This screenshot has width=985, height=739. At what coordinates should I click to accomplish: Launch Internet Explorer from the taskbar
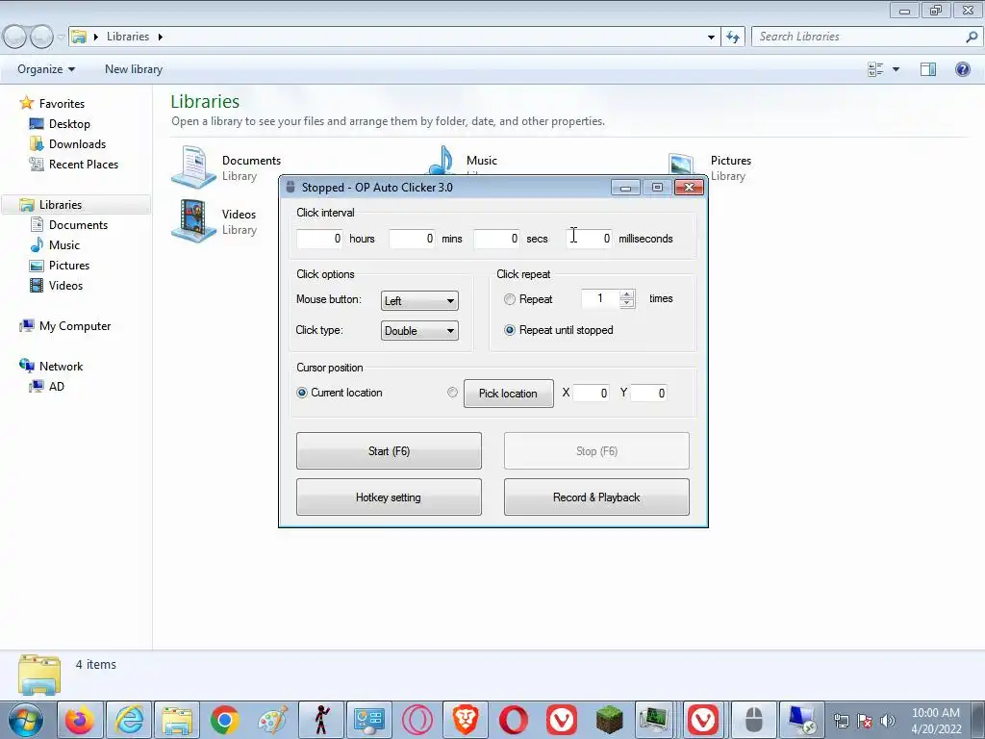129,720
